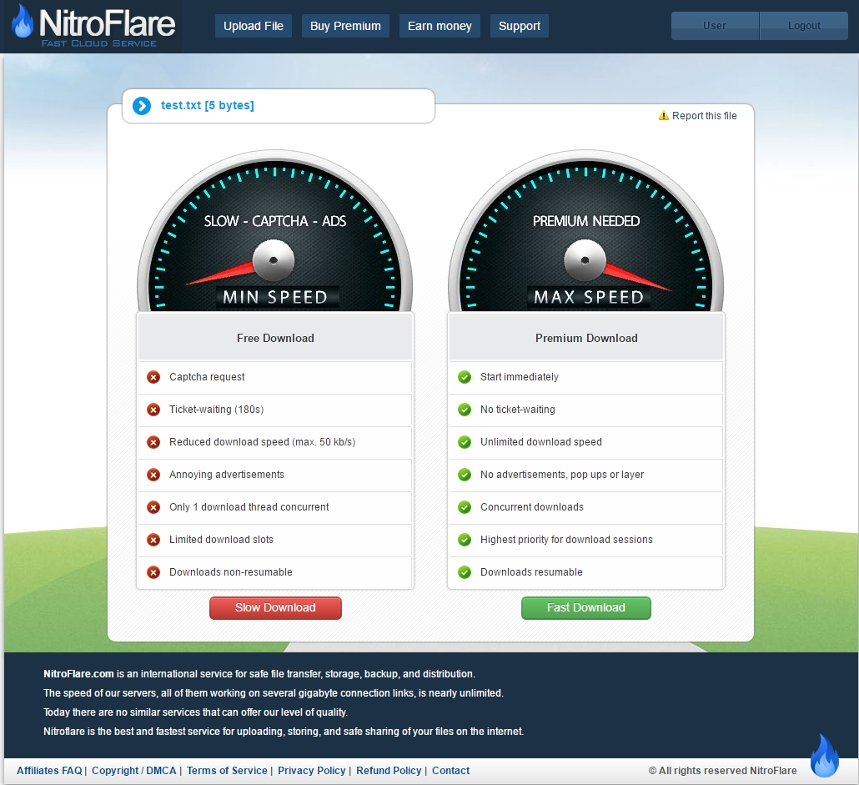Viewport: 859px width, 785px height.
Task: Open the Affiliates FAQ link
Action: tap(49, 771)
